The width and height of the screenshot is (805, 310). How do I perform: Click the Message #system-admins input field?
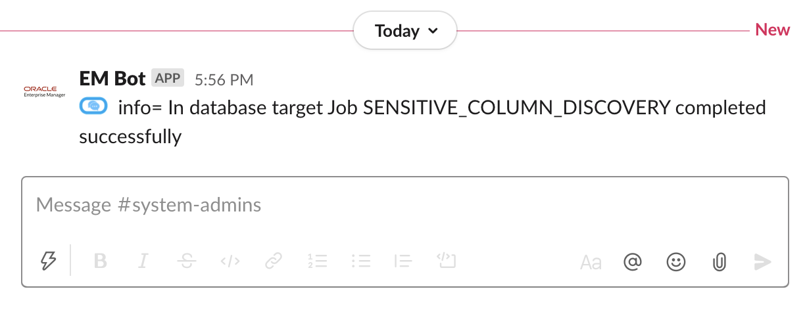(395, 206)
